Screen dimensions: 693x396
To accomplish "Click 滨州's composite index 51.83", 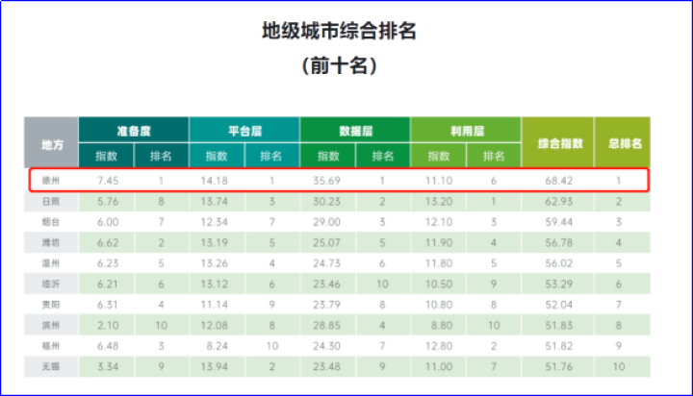I will (558, 326).
